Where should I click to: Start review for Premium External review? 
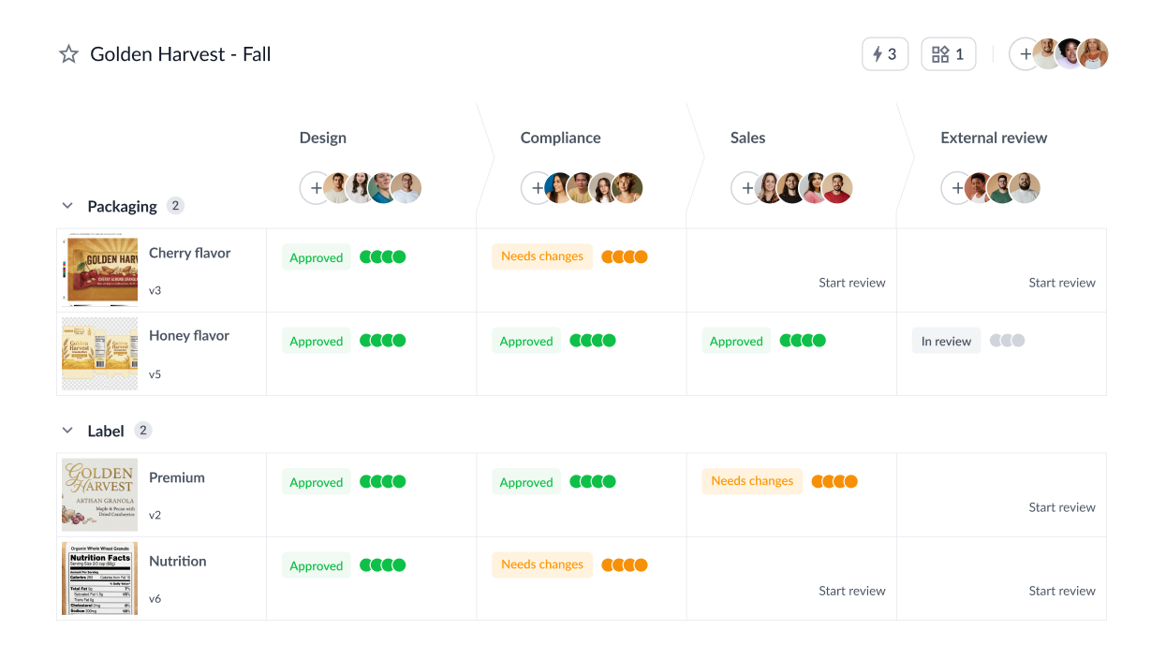pyautogui.click(x=1062, y=507)
